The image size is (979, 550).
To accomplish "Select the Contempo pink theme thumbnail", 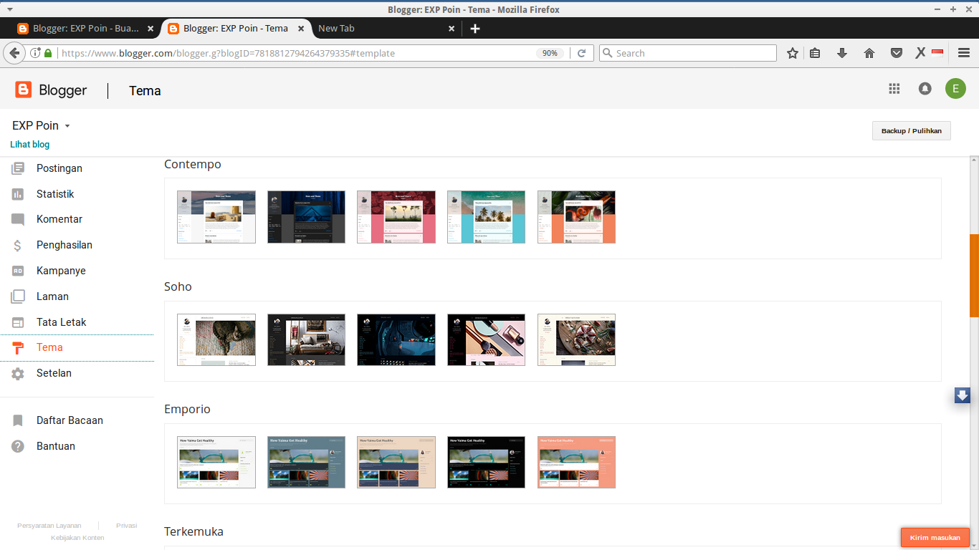I will [x=396, y=217].
